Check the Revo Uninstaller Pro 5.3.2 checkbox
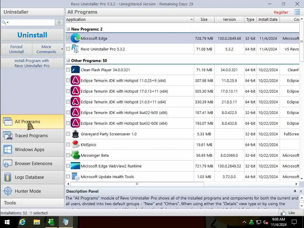The height and width of the screenshot is (228, 304). coord(68,49)
